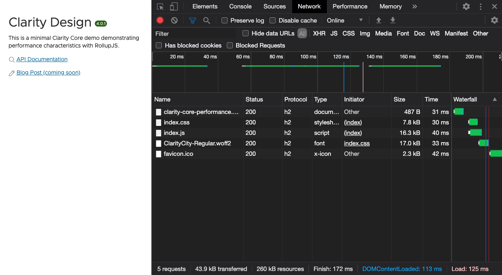Filter requests by Manifest
The image size is (502, 275).
[x=456, y=33]
